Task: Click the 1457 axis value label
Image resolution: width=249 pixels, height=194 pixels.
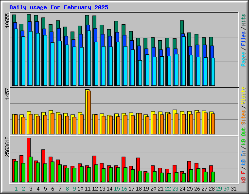Action: 7,94
